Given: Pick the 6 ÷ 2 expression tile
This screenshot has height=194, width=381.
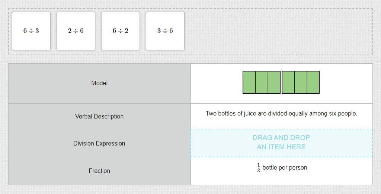Looking at the screenshot, I should (x=121, y=31).
